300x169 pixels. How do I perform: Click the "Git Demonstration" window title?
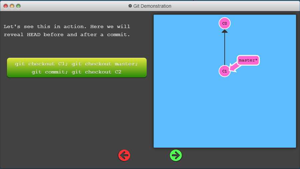coord(152,6)
